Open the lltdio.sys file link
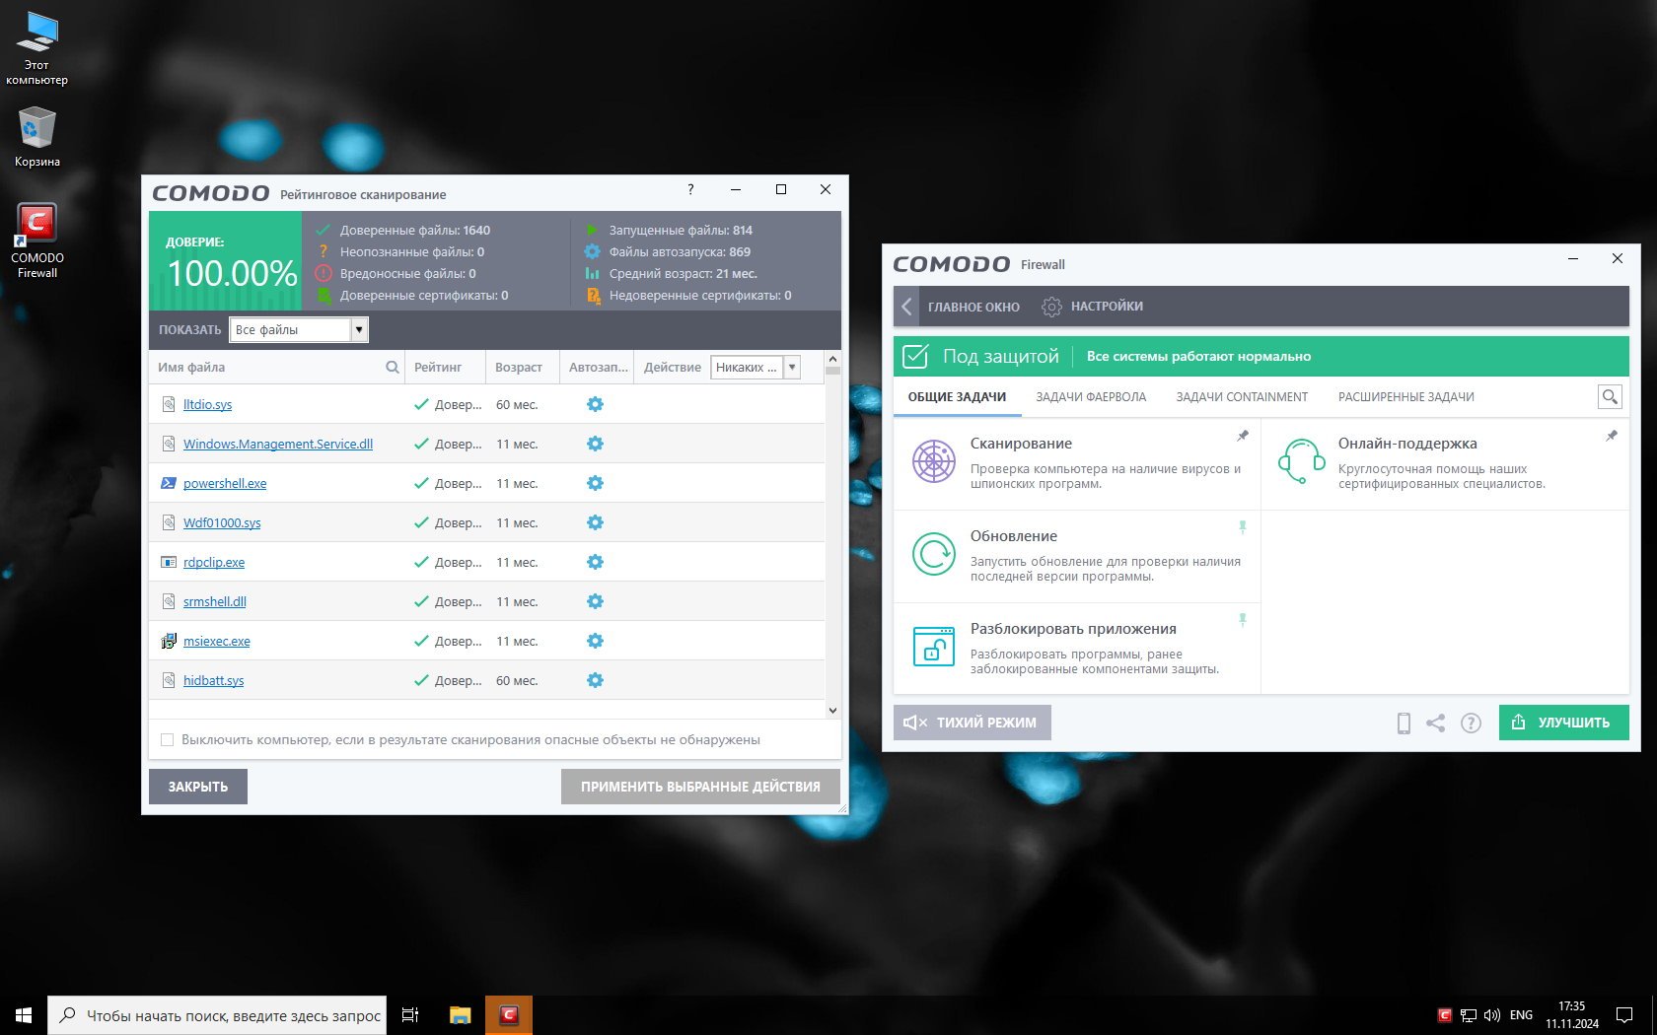The height and width of the screenshot is (1035, 1657). (207, 404)
